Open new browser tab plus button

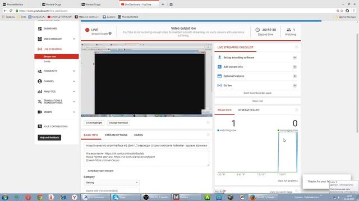(x=163, y=4)
